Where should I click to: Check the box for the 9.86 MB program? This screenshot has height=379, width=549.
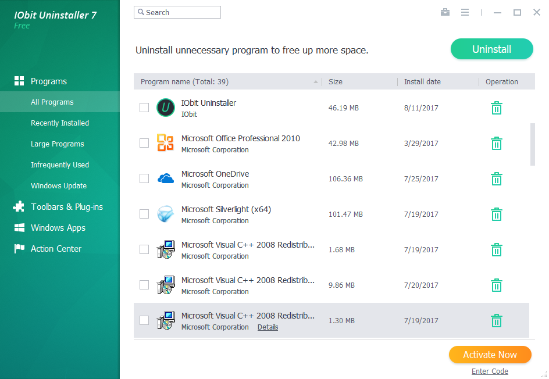click(144, 285)
